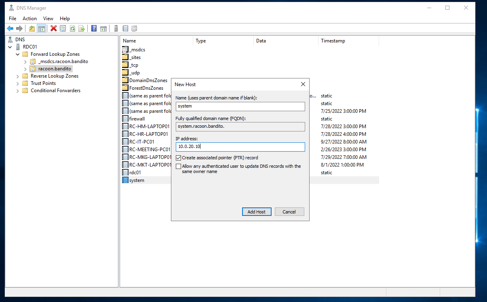Image resolution: width=487 pixels, height=302 pixels.
Task: Enable allow authenticated user DNS updates checkbox
Action: pyautogui.click(x=179, y=166)
